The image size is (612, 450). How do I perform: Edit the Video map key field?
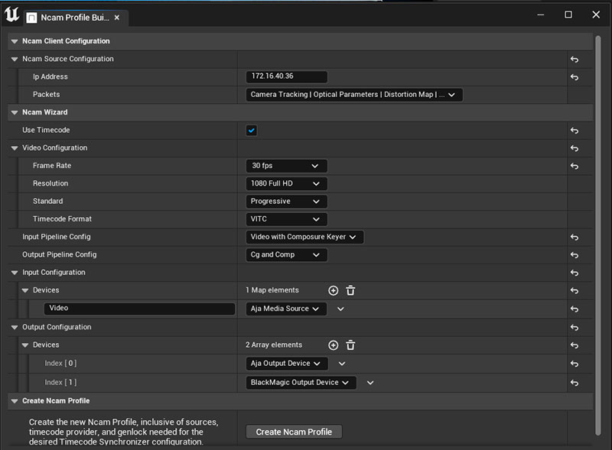tap(139, 309)
